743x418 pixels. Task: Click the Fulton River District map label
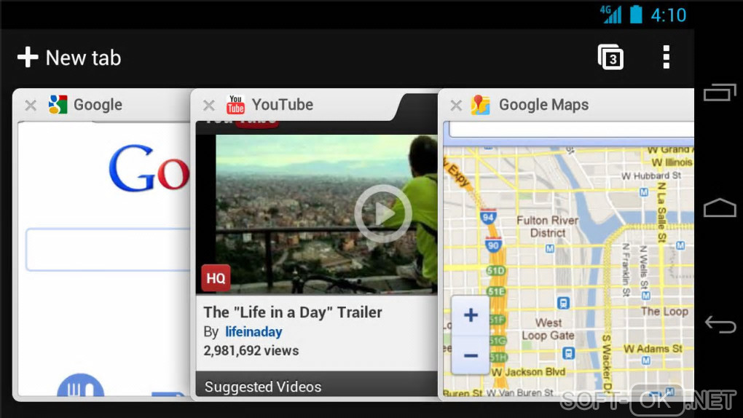[x=547, y=226]
